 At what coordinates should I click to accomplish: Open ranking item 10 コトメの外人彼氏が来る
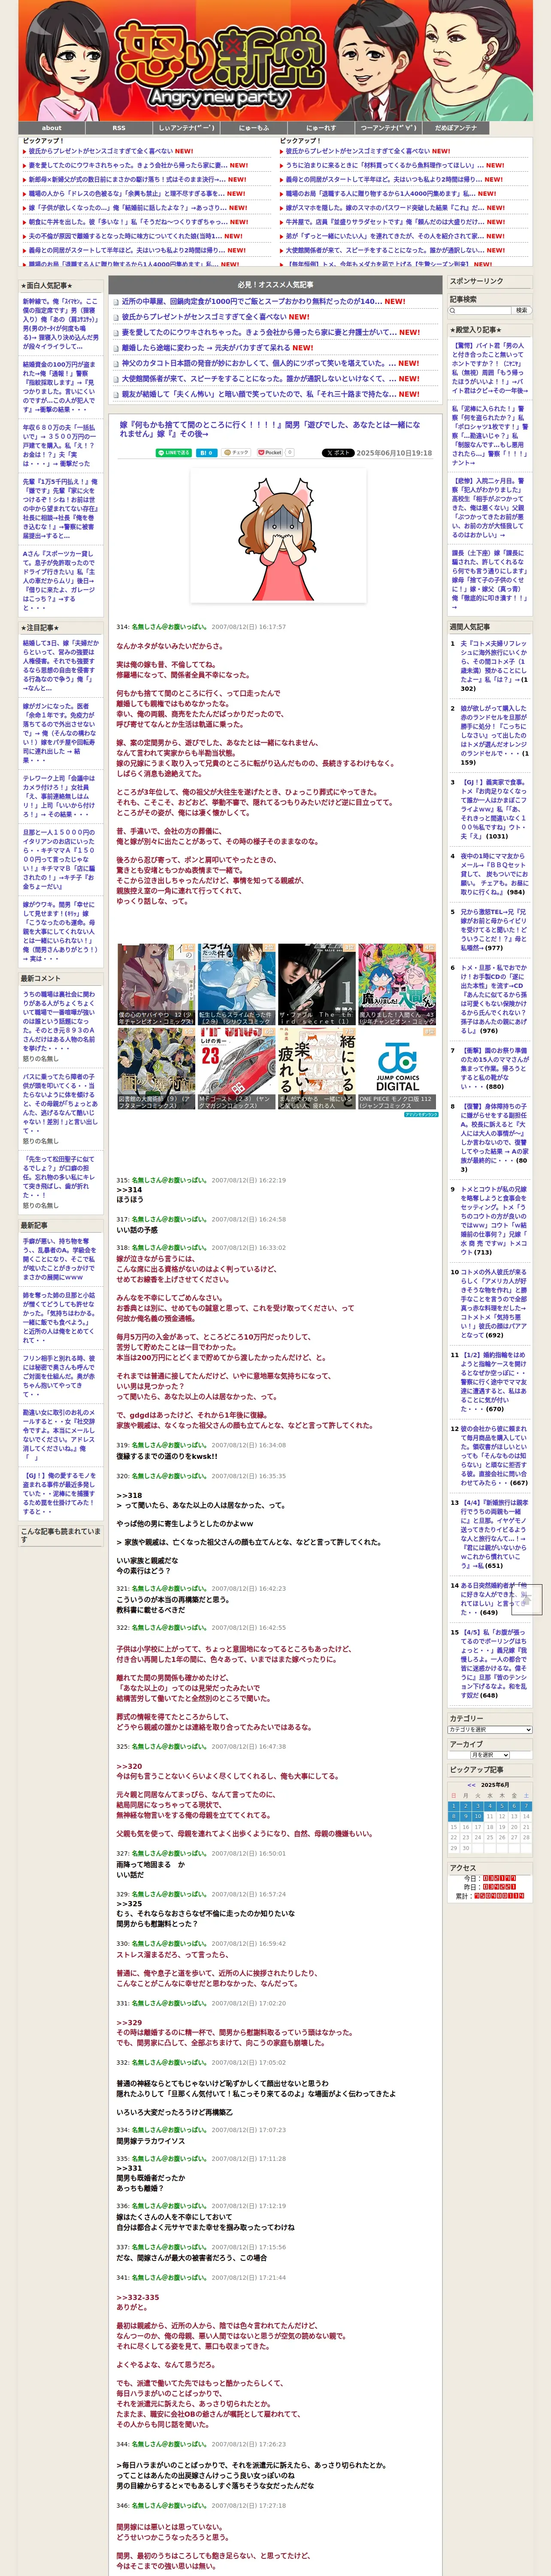coord(493,1304)
